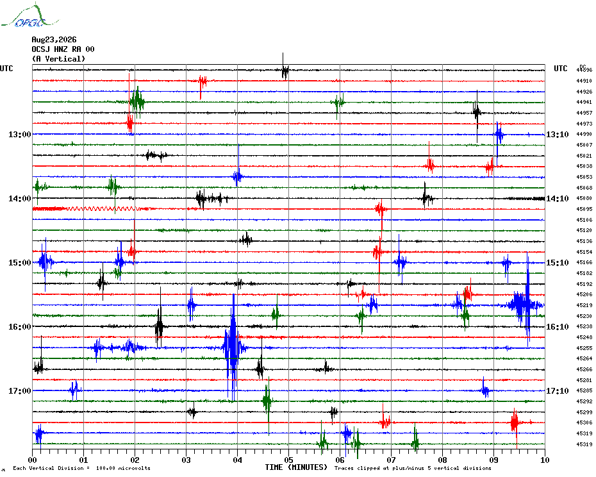Click the 07 minute axis label

click(391, 460)
